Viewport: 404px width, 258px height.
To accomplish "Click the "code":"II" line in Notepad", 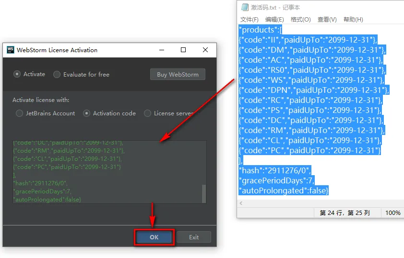I will pyautogui.click(x=308, y=40).
